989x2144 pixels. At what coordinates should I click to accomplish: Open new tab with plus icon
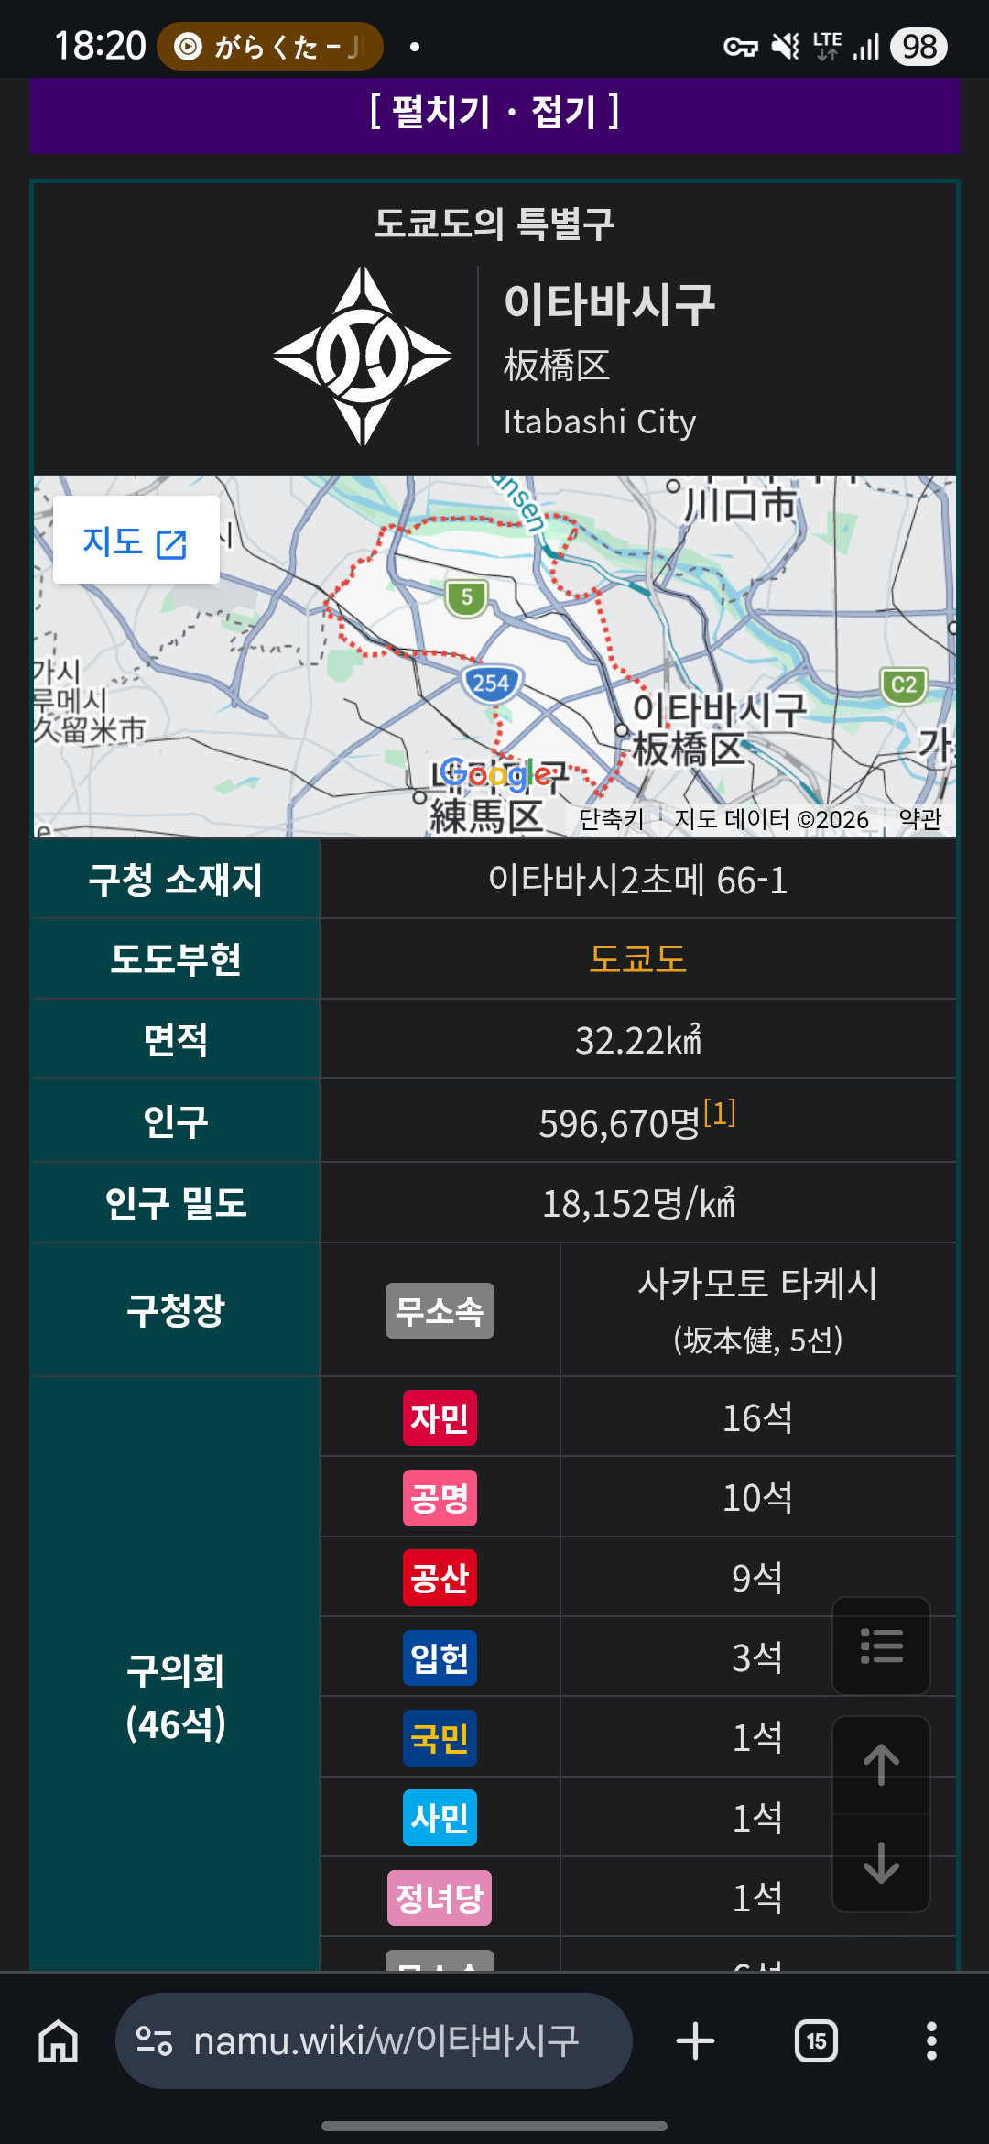pos(695,2041)
